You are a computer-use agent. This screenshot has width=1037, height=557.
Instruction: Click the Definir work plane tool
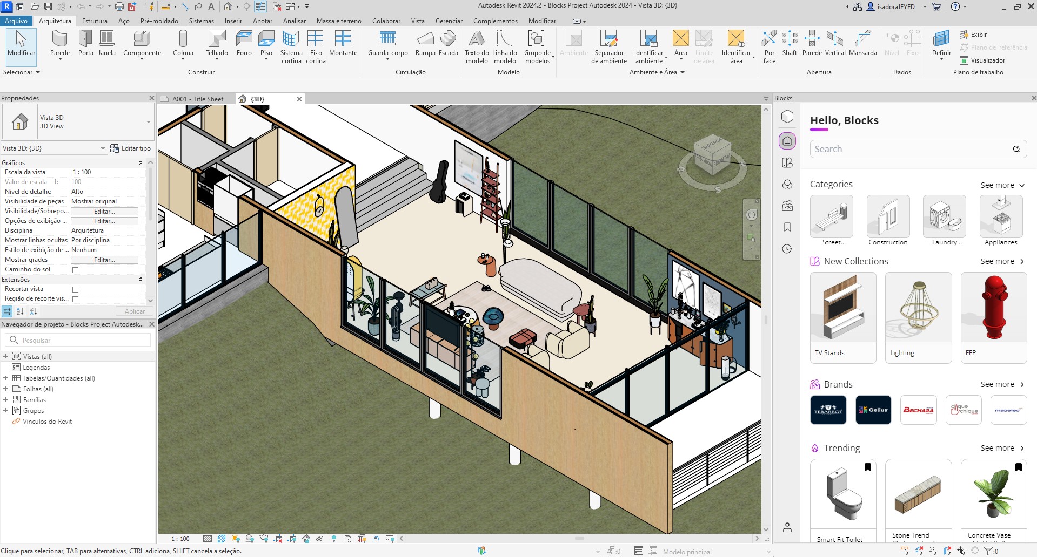[x=941, y=44]
